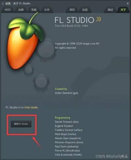Image resolution: width=131 pixels, height=160 pixels.
Task: Select the 调试 debug tab
Action: (x=110, y=10)
